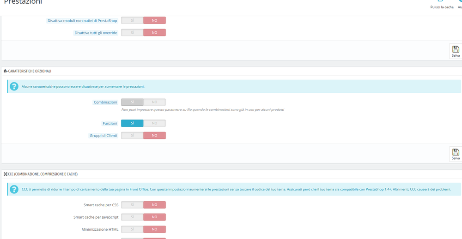The image size is (462, 239).
Task: Click the CCC (Combinazione, Compressione e Cache) heading
Action: 43,174
